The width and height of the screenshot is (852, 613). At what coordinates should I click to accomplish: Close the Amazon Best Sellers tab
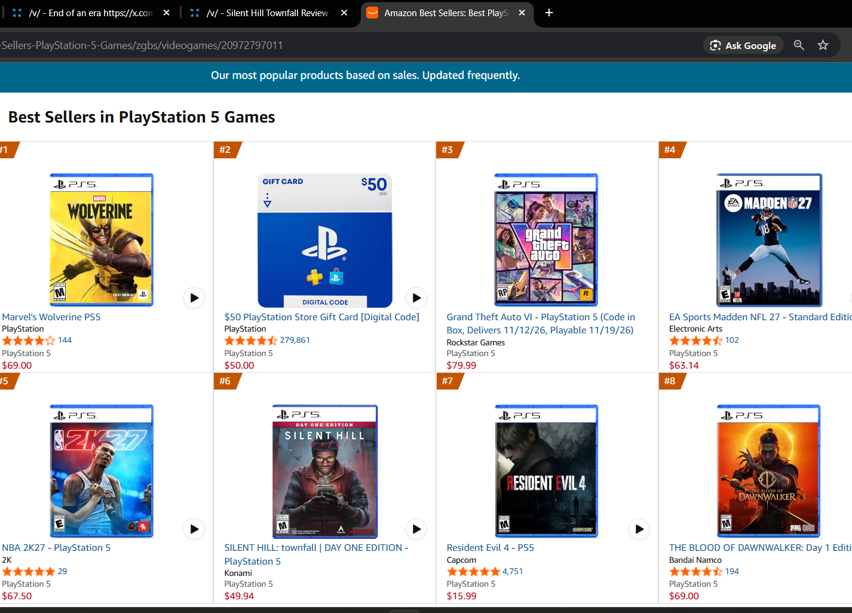(522, 13)
